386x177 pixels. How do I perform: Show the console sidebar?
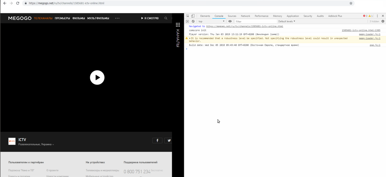tap(188, 21)
